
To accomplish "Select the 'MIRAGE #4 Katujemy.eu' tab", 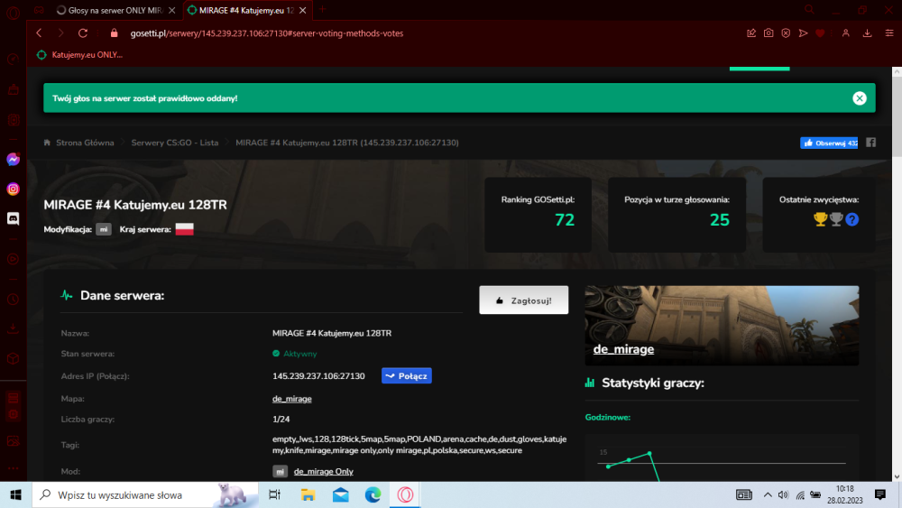I will coord(246,10).
